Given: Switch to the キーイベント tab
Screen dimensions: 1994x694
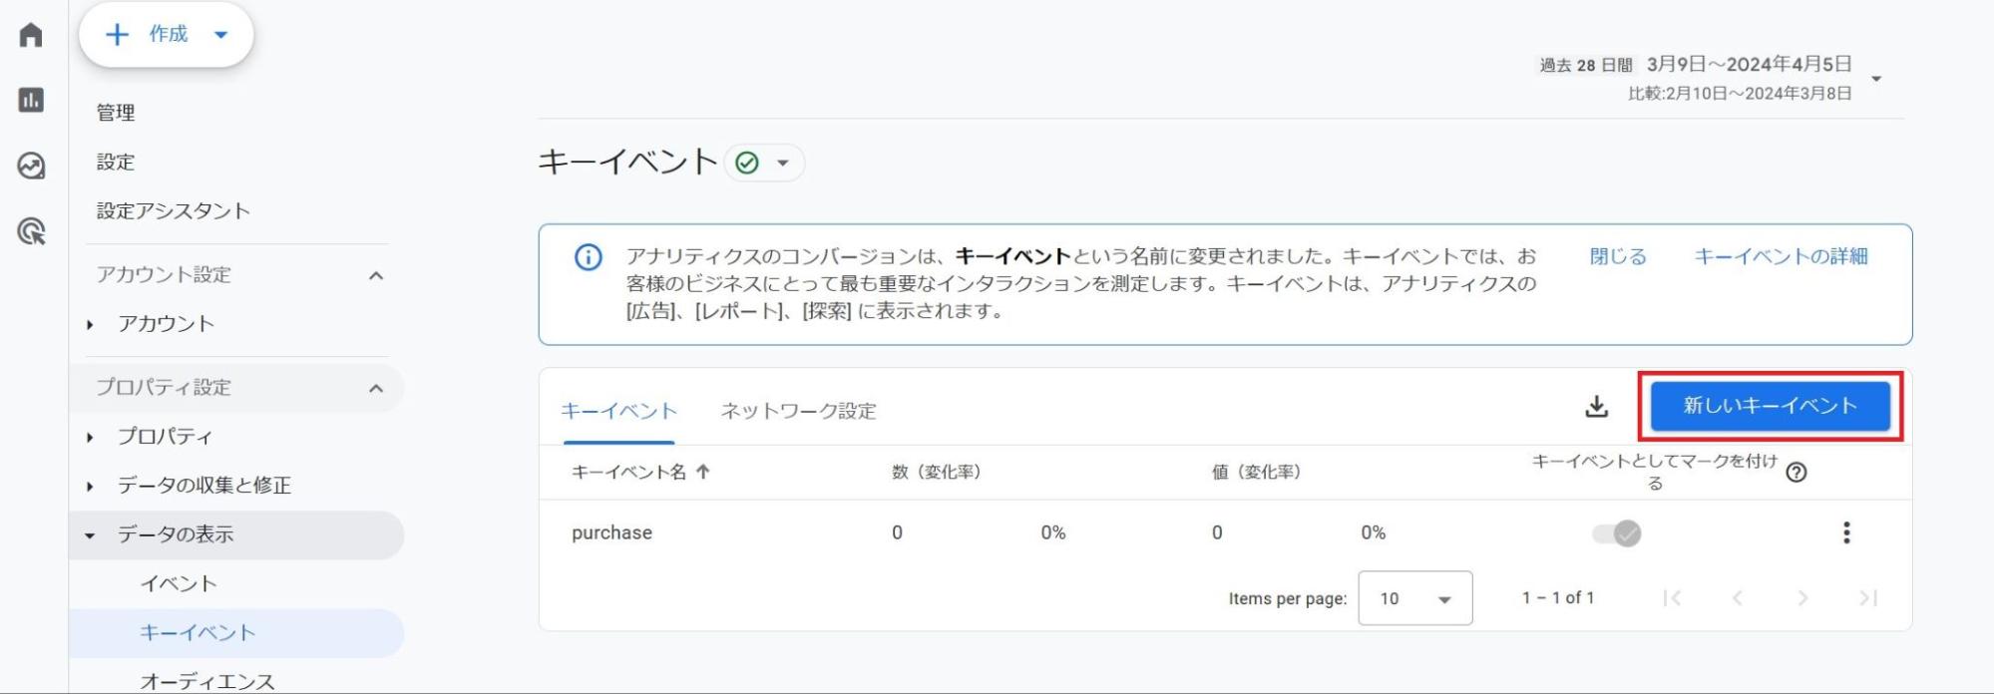Looking at the screenshot, I should click(618, 411).
